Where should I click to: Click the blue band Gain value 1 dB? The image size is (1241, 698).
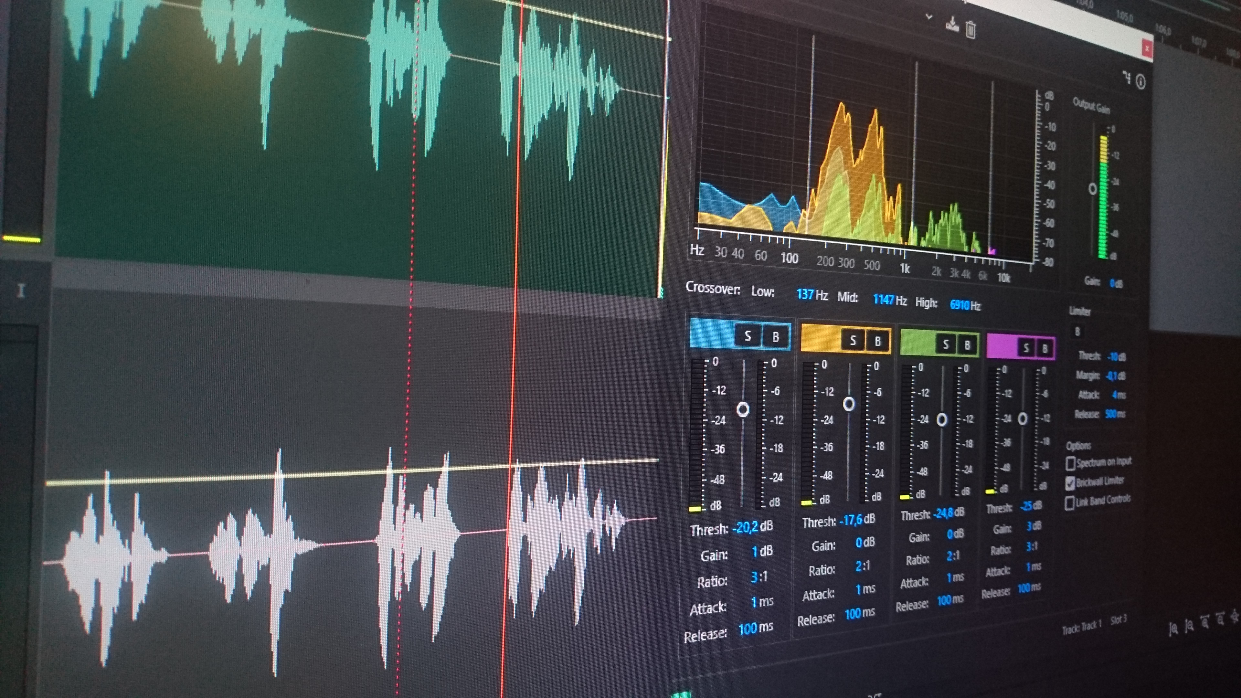[x=762, y=551]
